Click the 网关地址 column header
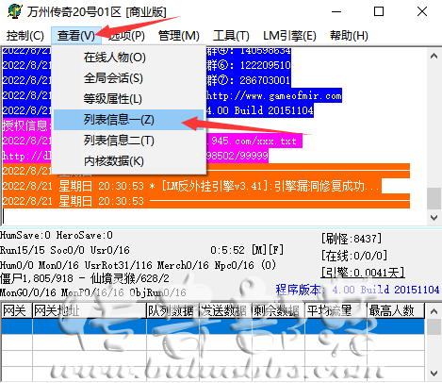 click(x=90, y=311)
